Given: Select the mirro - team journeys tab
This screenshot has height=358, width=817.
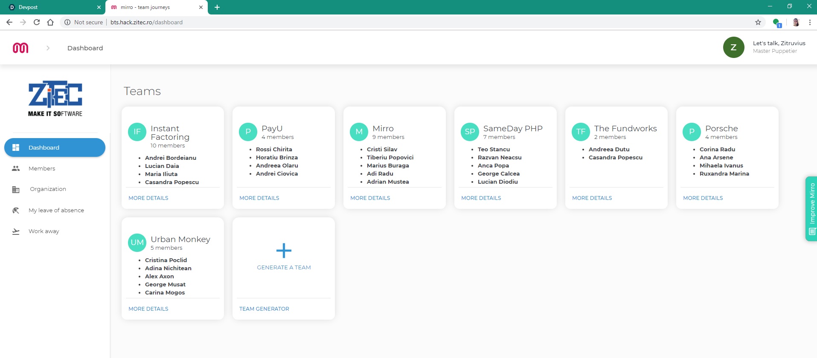Looking at the screenshot, I should pyautogui.click(x=156, y=7).
